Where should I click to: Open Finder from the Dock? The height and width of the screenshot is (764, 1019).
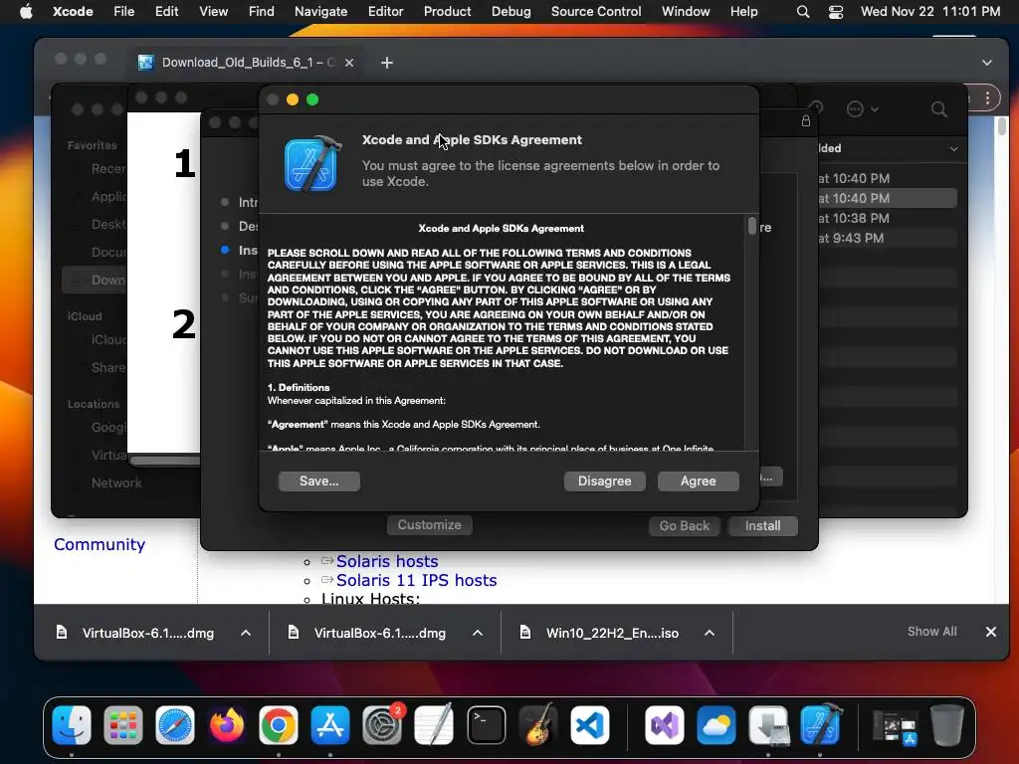(x=72, y=724)
